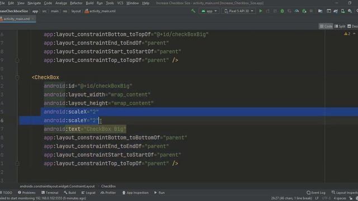Open the app run configuration dropdown
This screenshot has height=201, width=358.
tap(209, 11)
